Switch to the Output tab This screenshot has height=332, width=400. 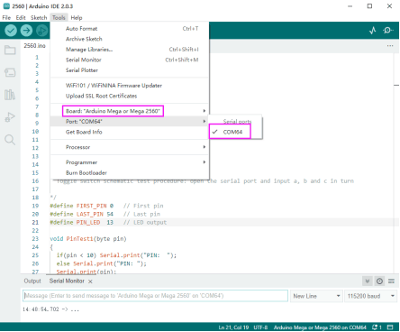pyautogui.click(x=32, y=281)
